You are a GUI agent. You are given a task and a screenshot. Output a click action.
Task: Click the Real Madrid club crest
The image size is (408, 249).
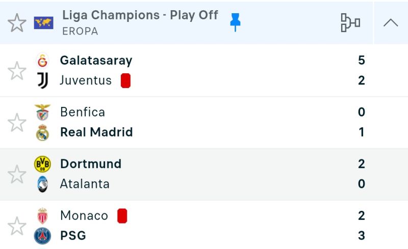tap(43, 132)
